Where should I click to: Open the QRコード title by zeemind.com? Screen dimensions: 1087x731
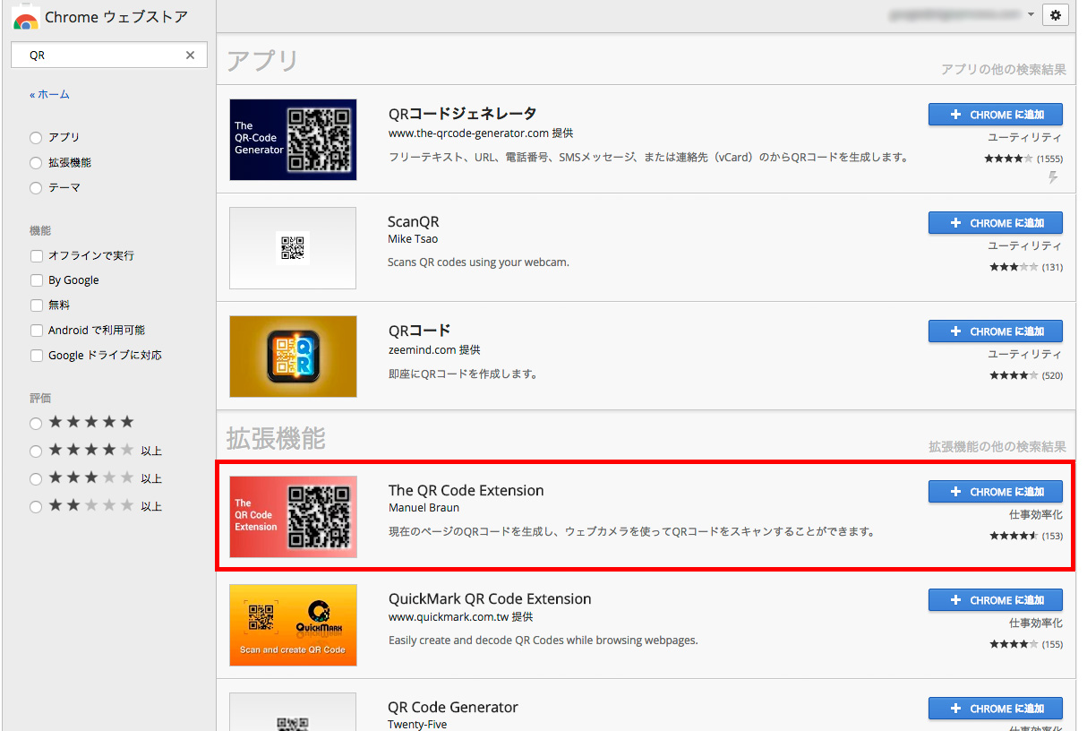tap(419, 331)
